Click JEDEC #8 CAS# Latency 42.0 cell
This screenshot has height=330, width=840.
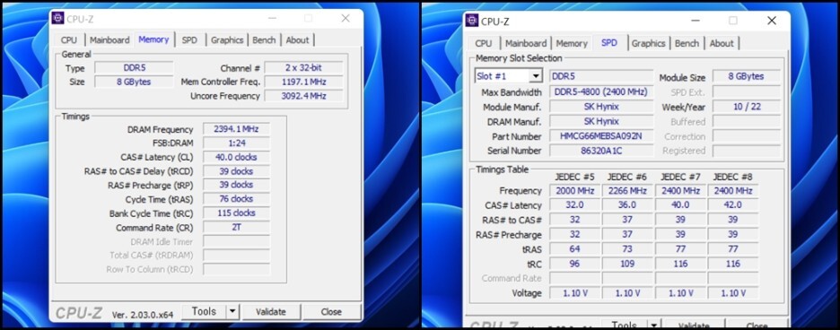tap(732, 205)
